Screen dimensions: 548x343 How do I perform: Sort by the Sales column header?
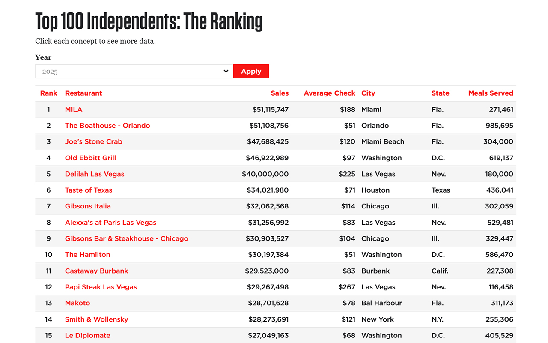pos(280,93)
